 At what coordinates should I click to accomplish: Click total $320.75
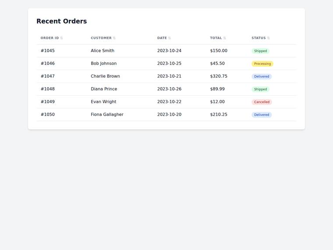(x=219, y=76)
